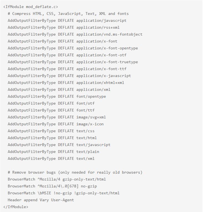The height and width of the screenshot is (212, 203).
Task: Click the image/x-icon line
Action: click(x=56, y=124)
